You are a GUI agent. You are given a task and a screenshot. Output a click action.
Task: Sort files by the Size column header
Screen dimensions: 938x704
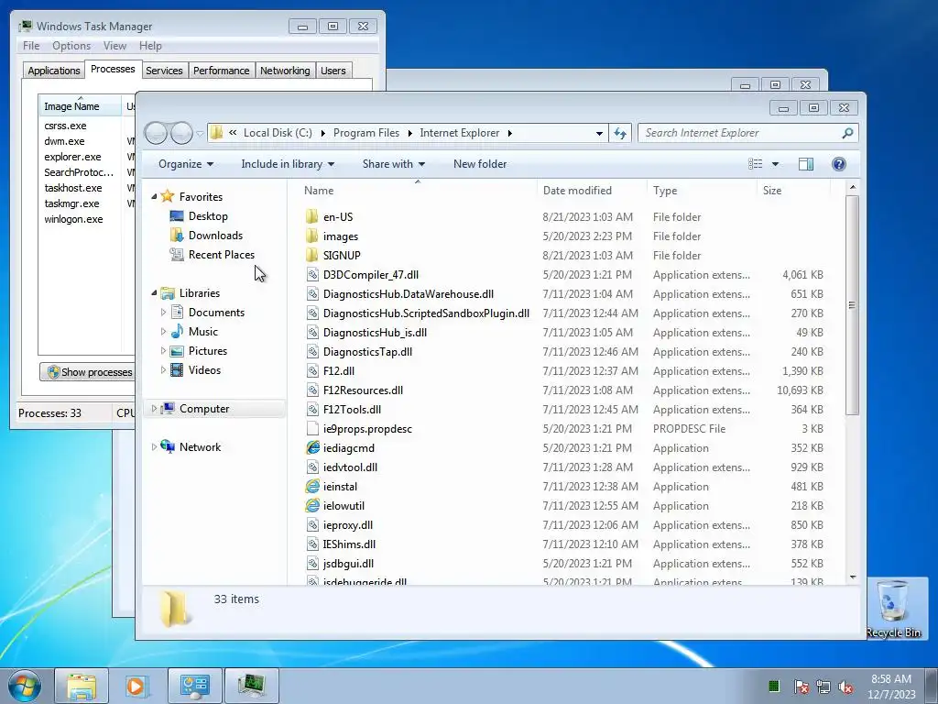(793, 191)
